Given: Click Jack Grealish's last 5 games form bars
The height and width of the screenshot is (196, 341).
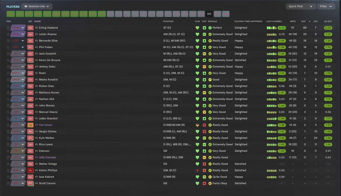Looking at the screenshot, I should (x=272, y=54).
